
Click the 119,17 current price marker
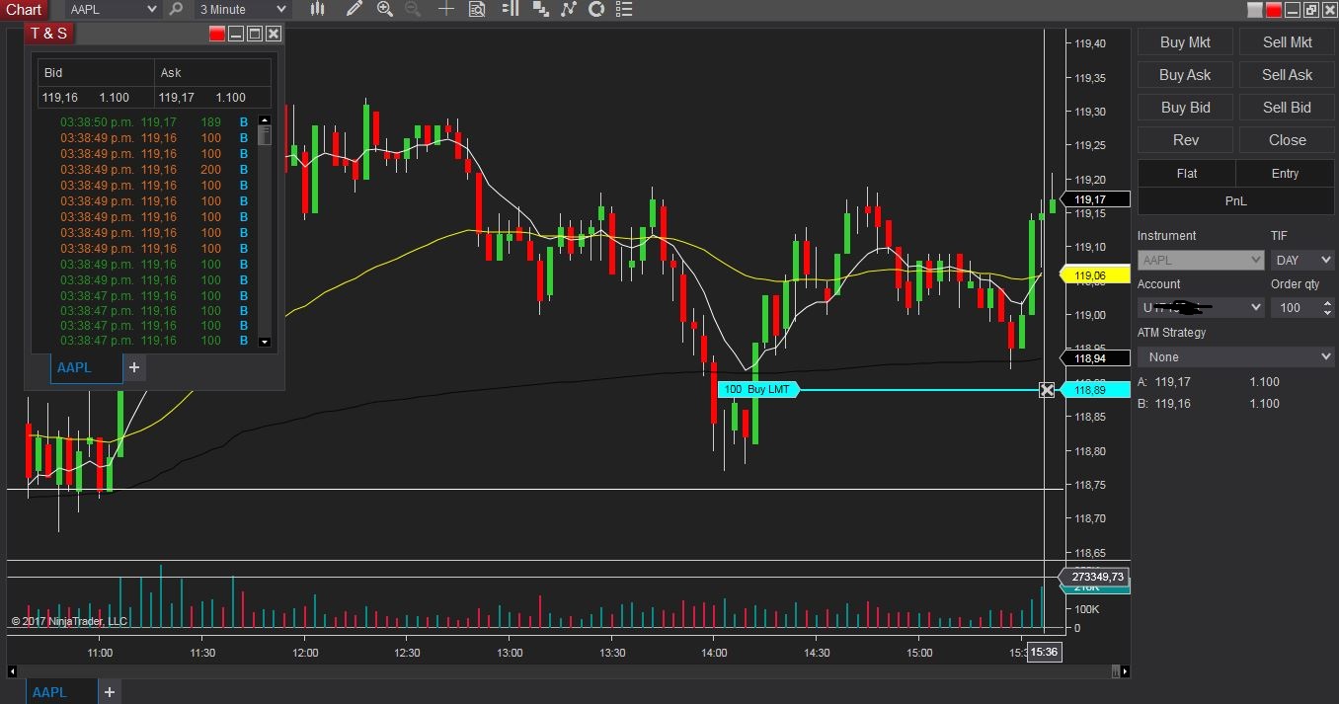(x=1095, y=199)
